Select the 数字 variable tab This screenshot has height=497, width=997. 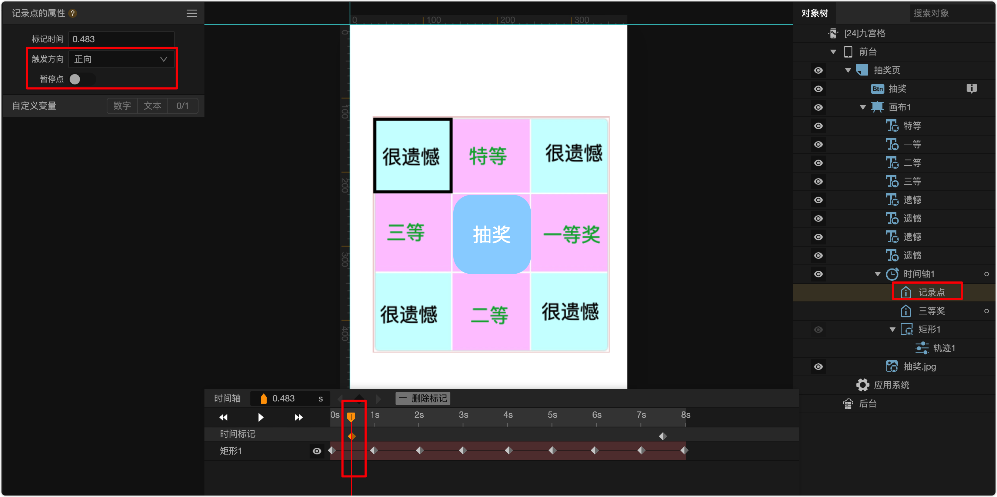pyautogui.click(x=122, y=106)
